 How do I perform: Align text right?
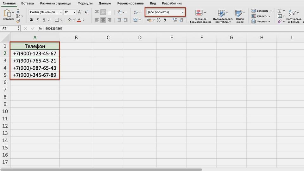(109, 20)
